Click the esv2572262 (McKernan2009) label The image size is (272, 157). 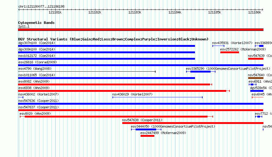tap(243, 49)
